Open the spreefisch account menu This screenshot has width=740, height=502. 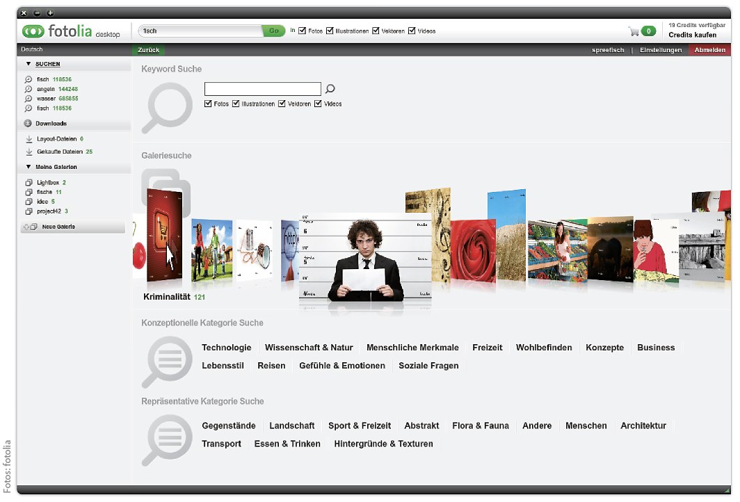tap(608, 50)
